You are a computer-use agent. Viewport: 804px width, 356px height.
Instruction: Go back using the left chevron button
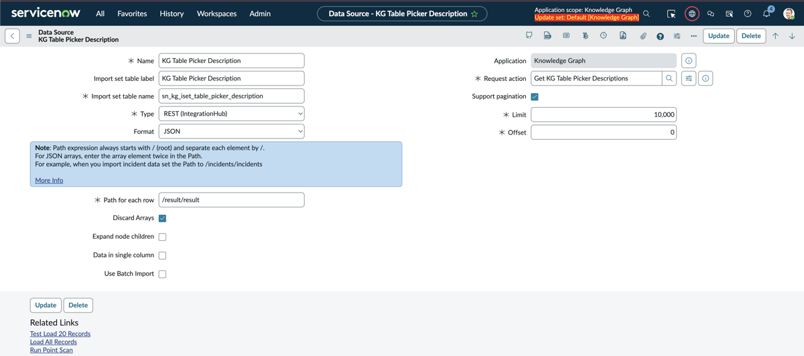click(x=13, y=36)
